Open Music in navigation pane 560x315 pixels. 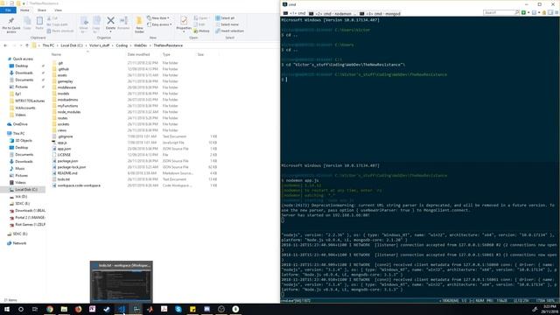point(19,169)
